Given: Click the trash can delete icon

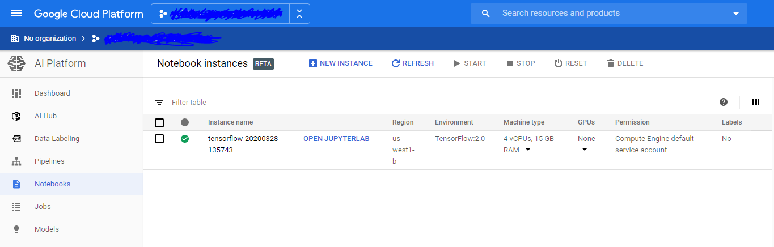Looking at the screenshot, I should [611, 63].
